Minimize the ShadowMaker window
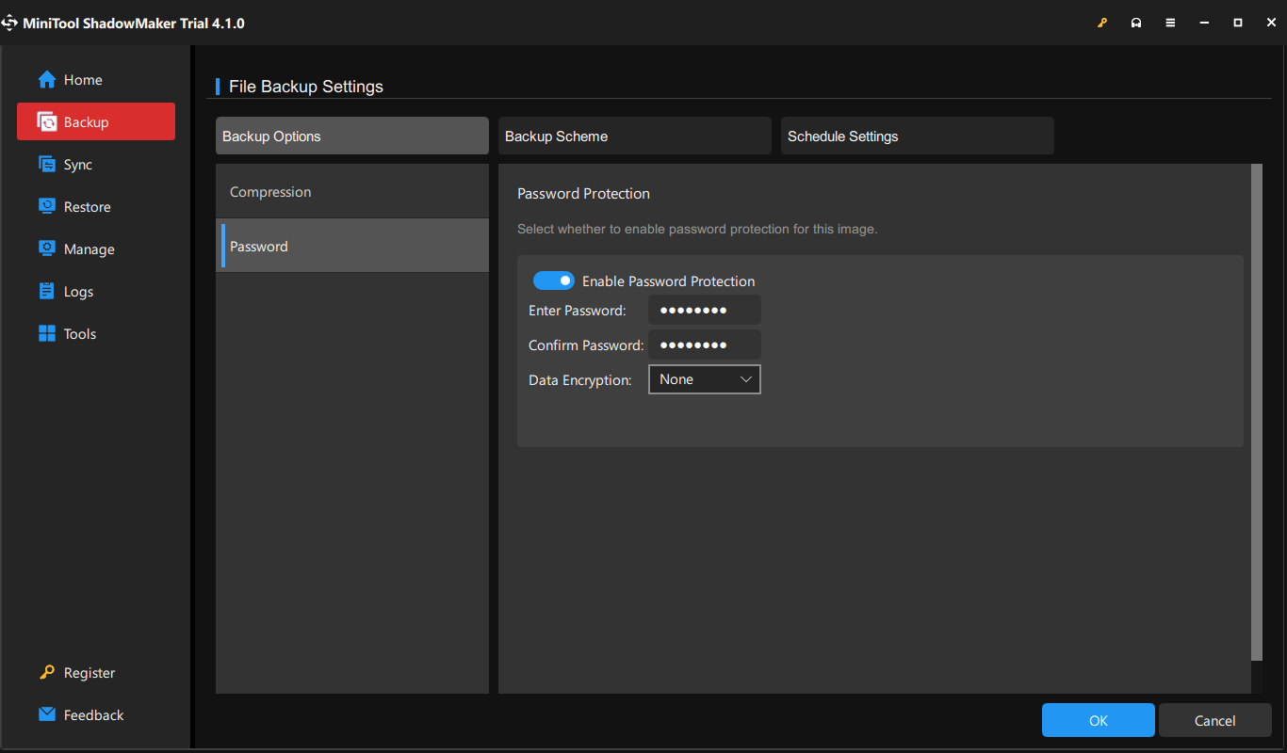 pyautogui.click(x=1204, y=23)
